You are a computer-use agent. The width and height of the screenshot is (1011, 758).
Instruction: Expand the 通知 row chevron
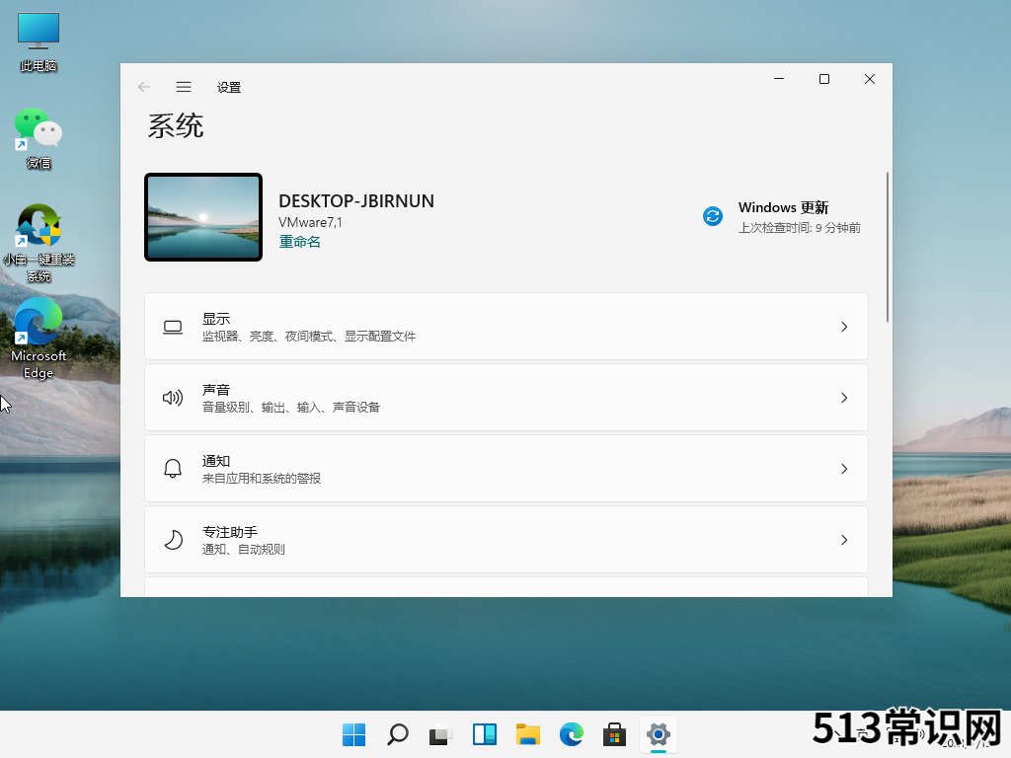coord(843,469)
